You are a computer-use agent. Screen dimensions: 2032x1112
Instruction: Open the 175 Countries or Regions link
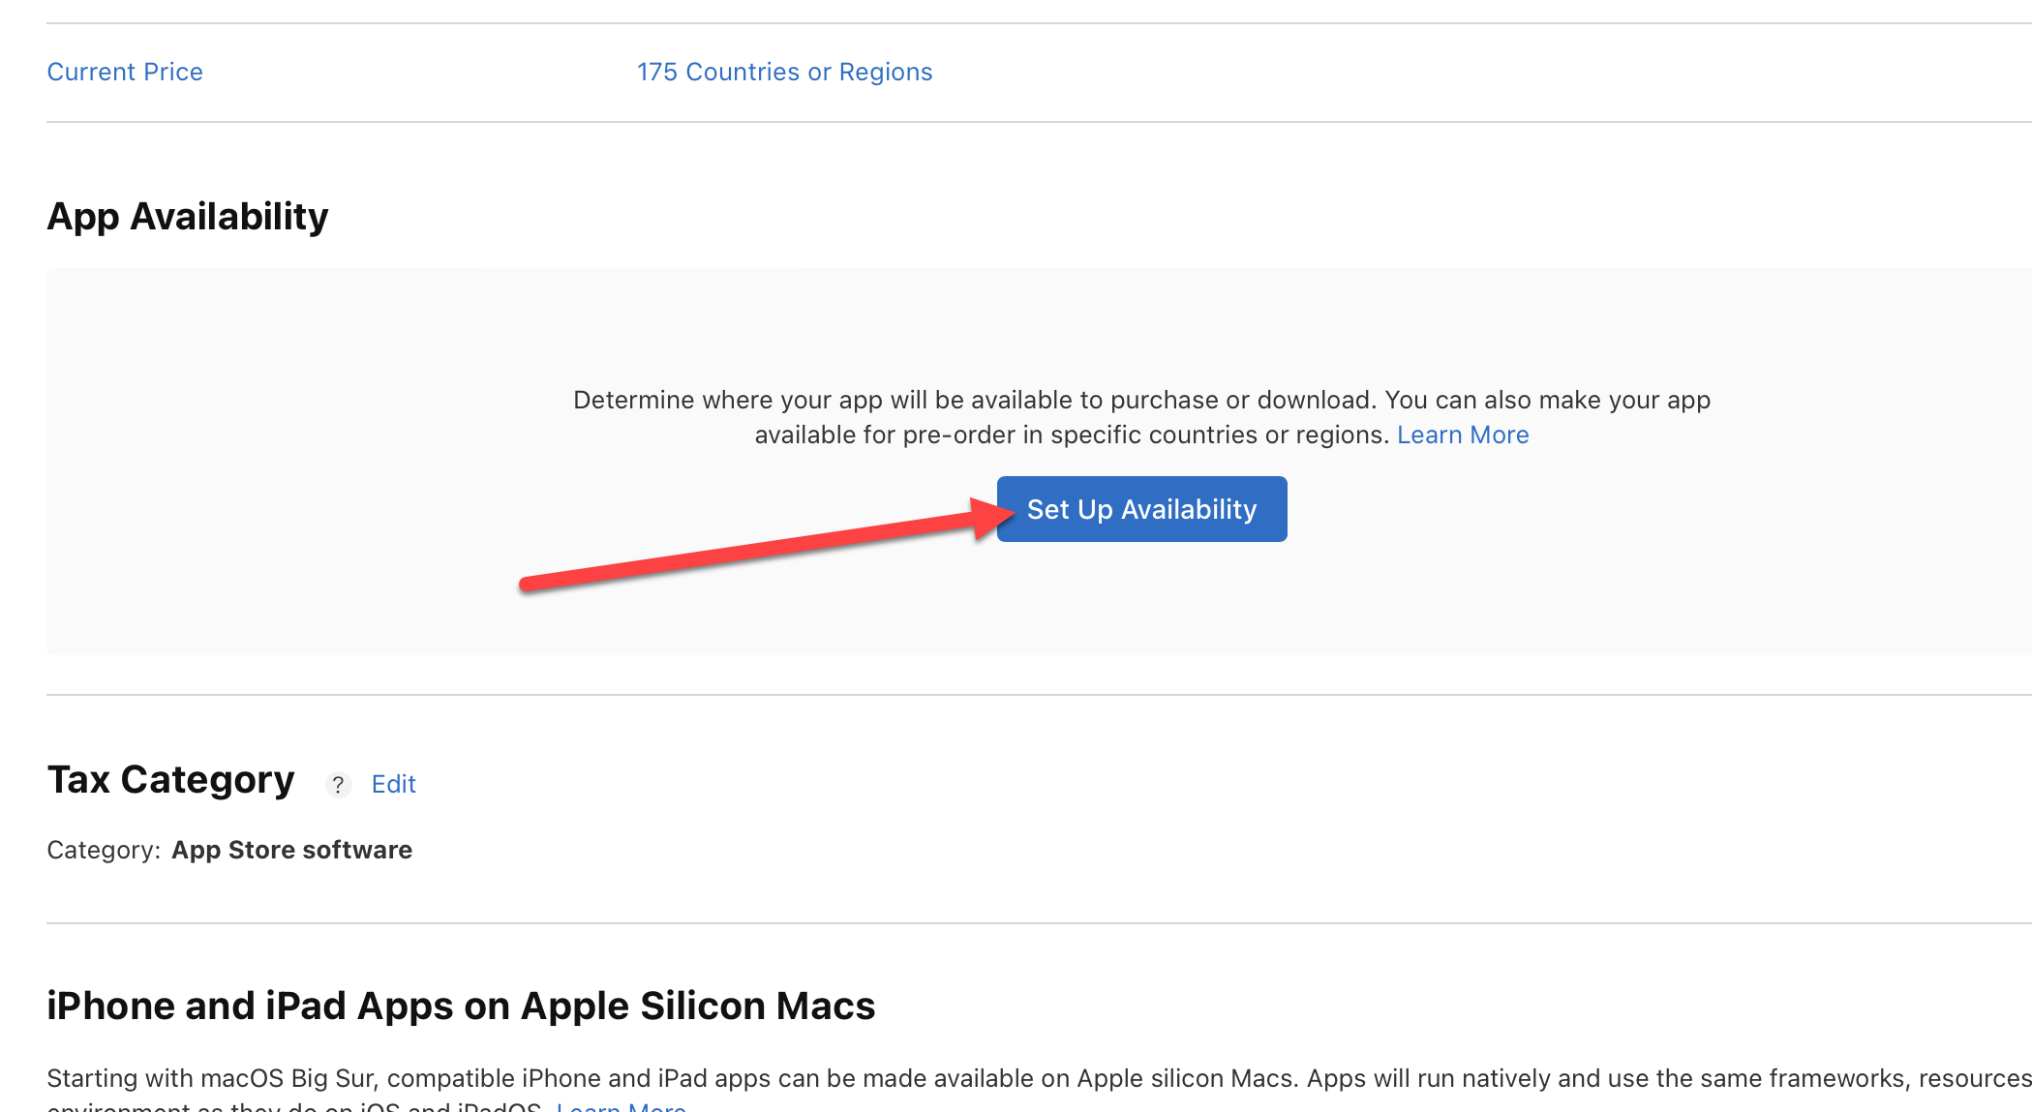coord(784,73)
